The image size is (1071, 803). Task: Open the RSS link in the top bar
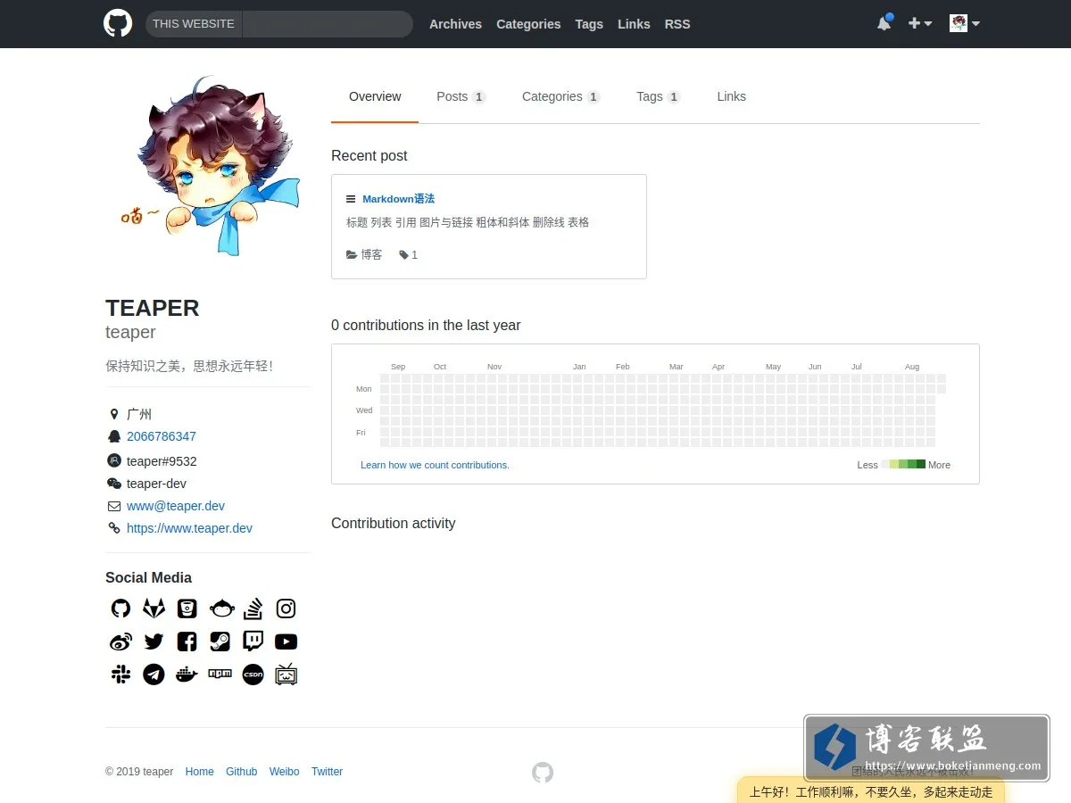click(677, 24)
